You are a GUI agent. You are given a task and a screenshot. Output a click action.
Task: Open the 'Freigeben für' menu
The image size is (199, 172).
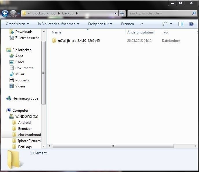point(100,24)
